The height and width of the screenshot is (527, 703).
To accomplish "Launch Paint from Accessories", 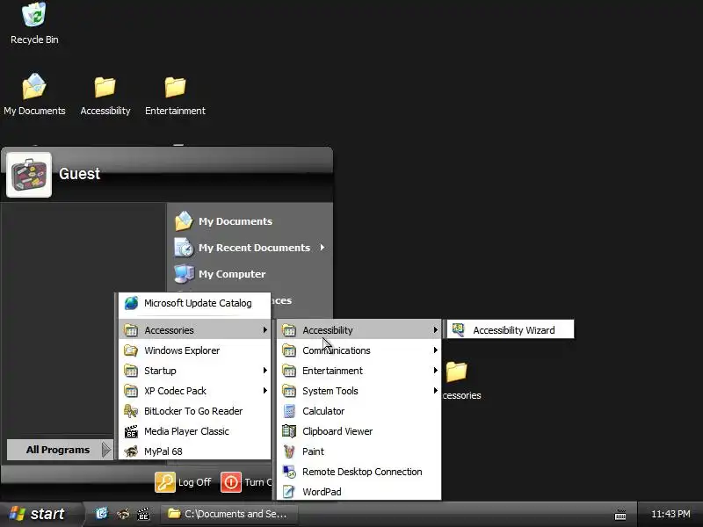I will point(359,451).
